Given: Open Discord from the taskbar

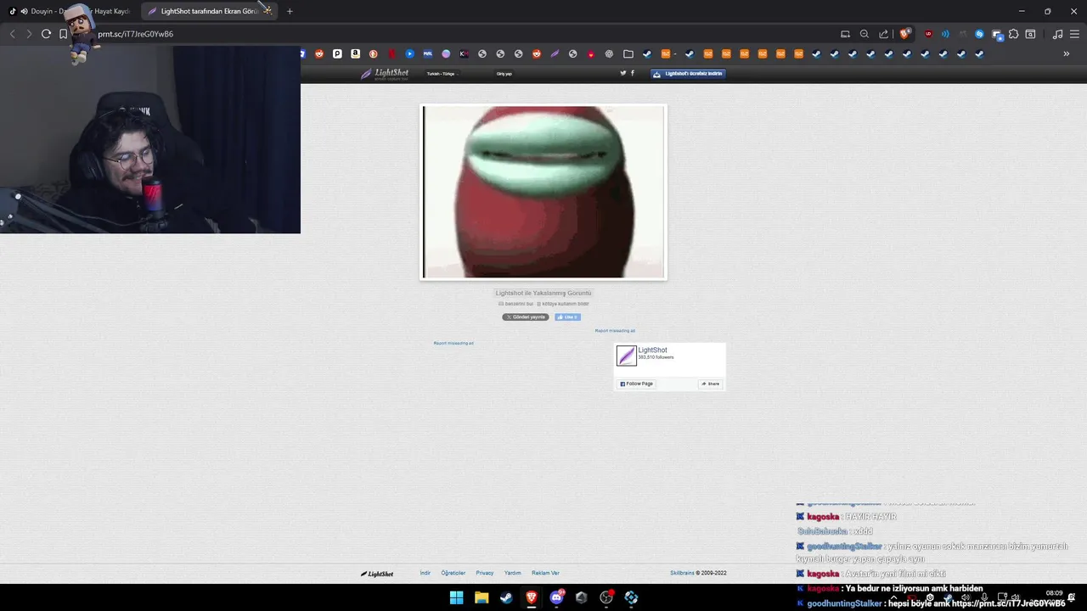Looking at the screenshot, I should tap(556, 597).
